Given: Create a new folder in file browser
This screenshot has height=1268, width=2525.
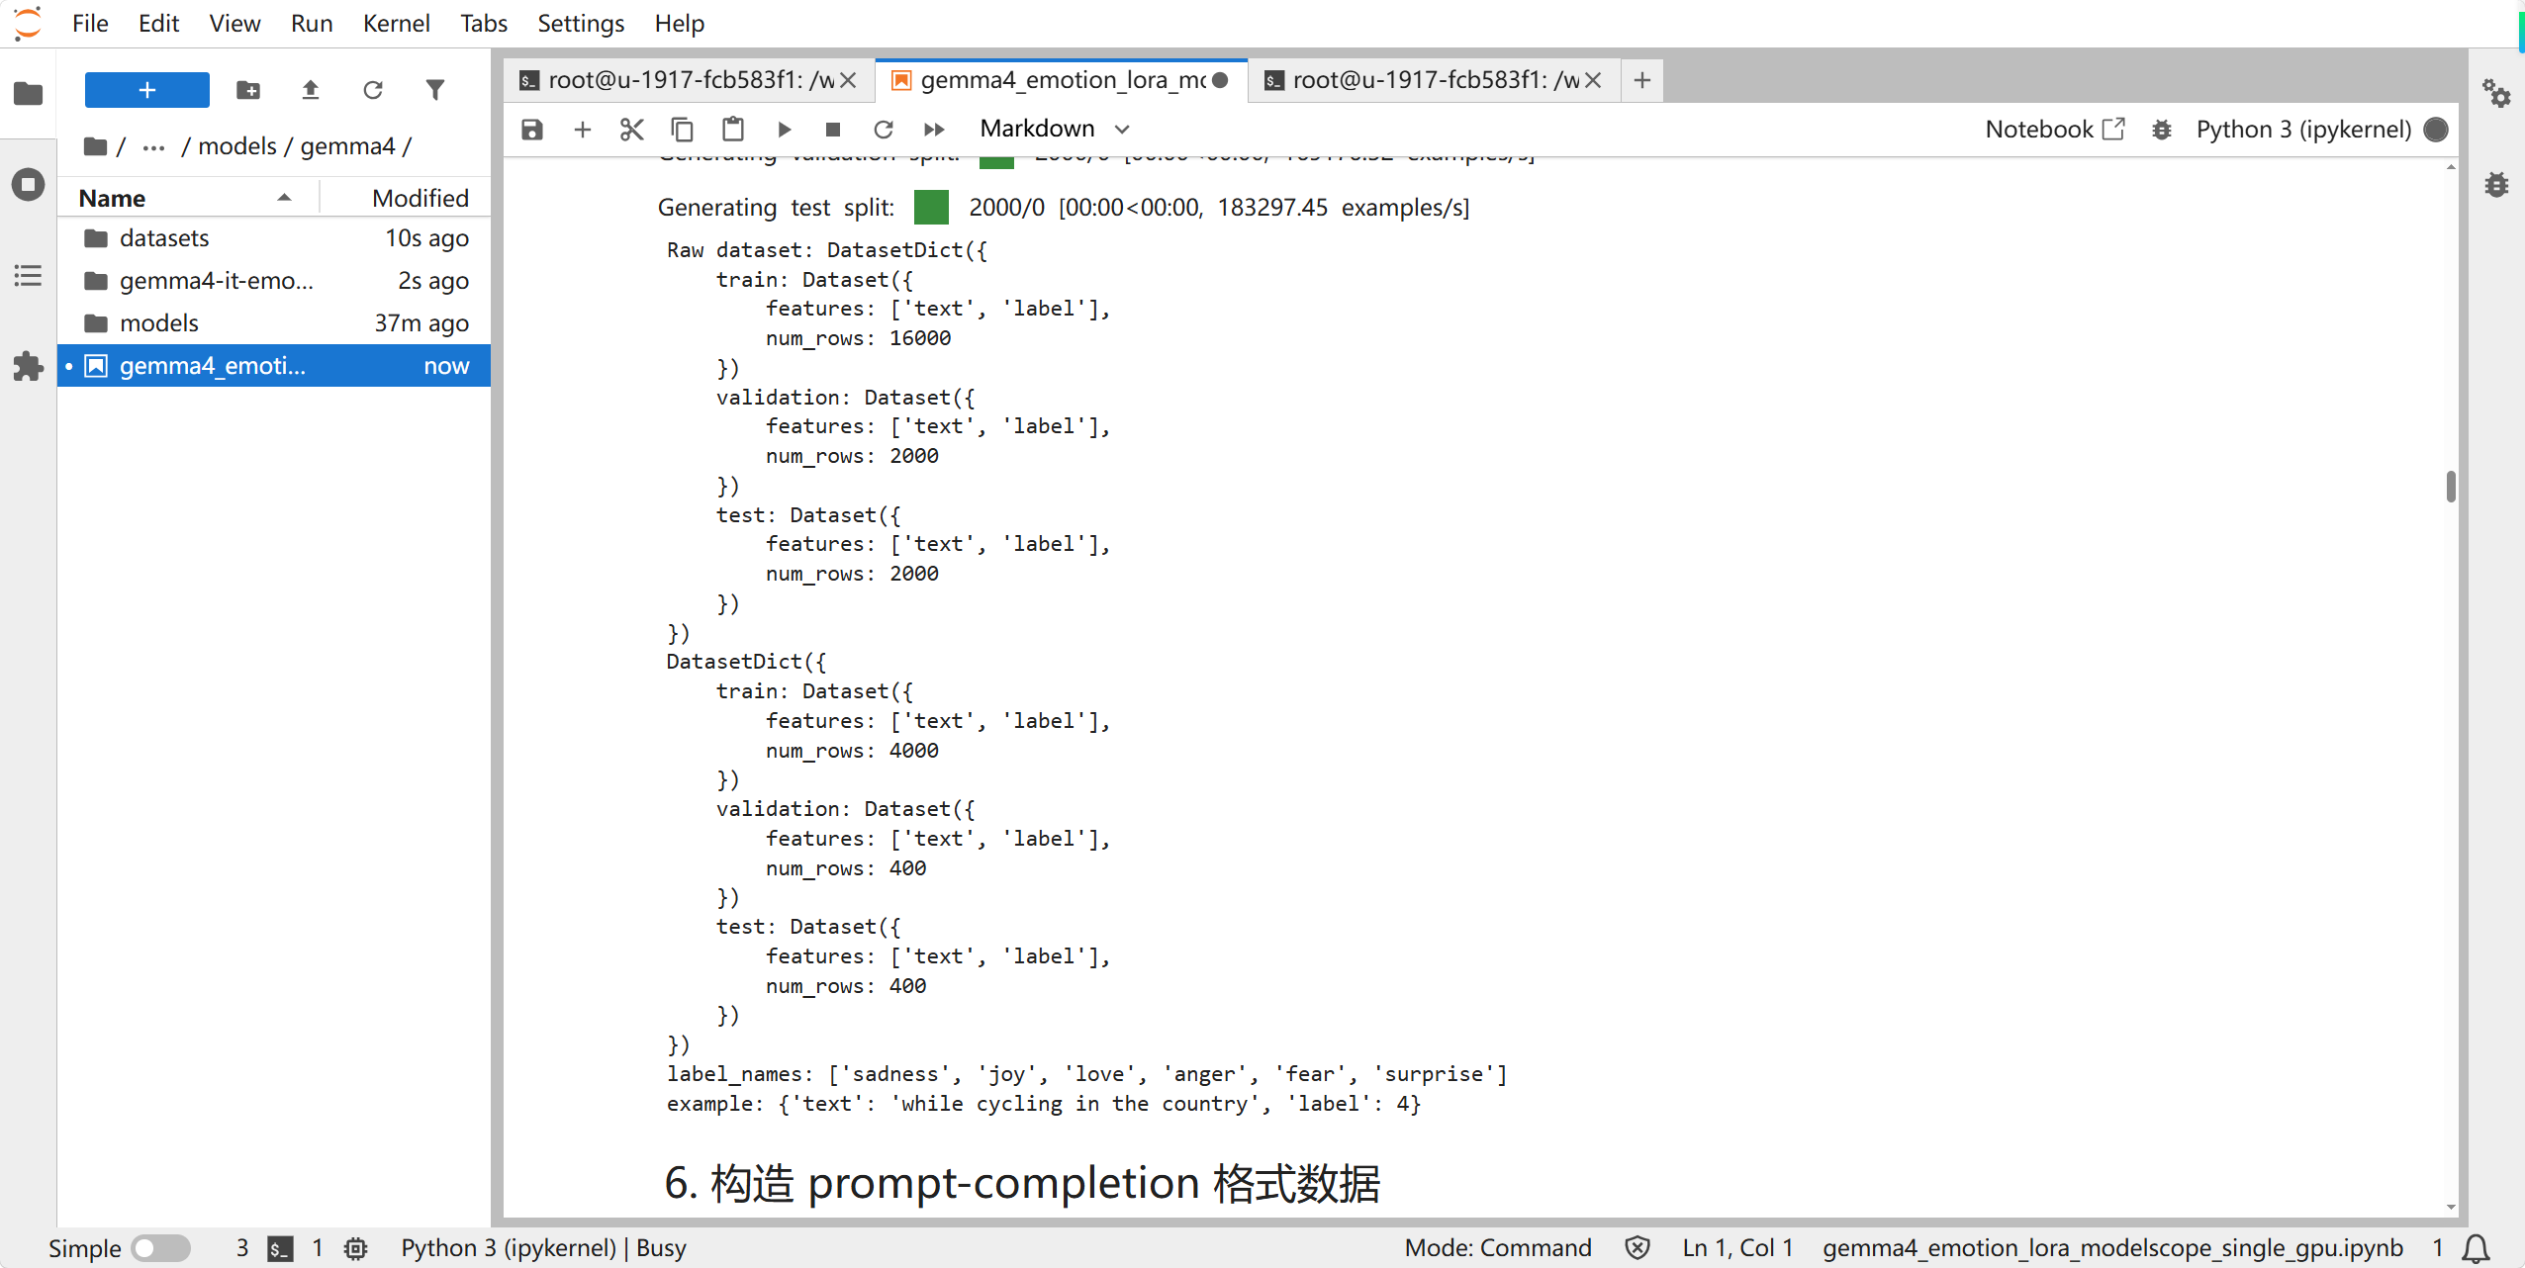Looking at the screenshot, I should 248,90.
